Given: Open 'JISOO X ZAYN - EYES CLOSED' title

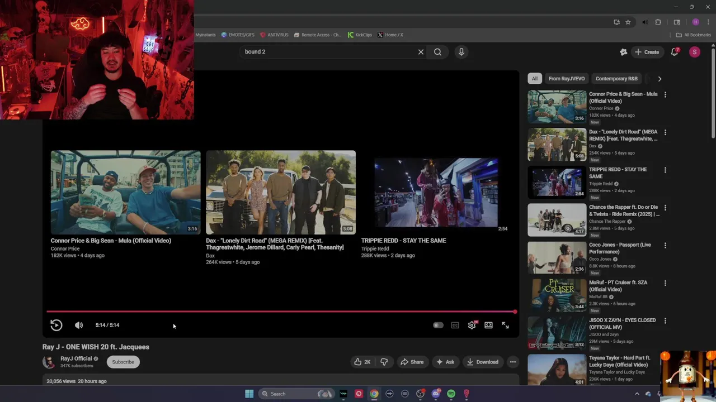Looking at the screenshot, I should [x=622, y=323].
